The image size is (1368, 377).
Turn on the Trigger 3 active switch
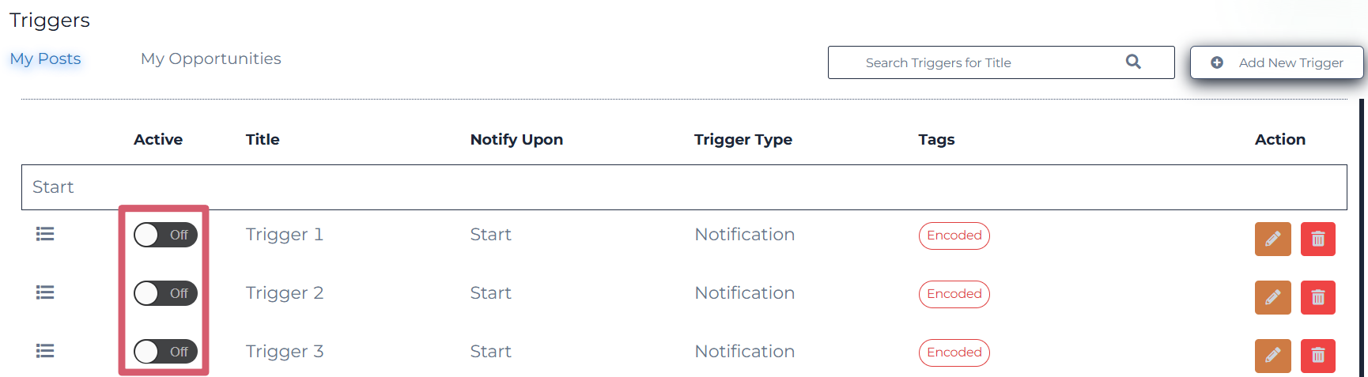coord(165,352)
